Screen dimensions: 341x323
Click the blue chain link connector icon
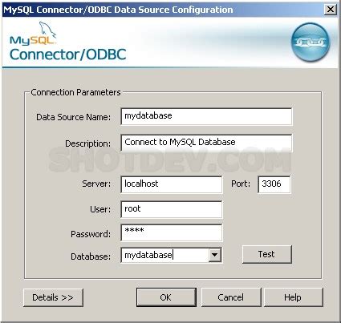[x=311, y=42]
